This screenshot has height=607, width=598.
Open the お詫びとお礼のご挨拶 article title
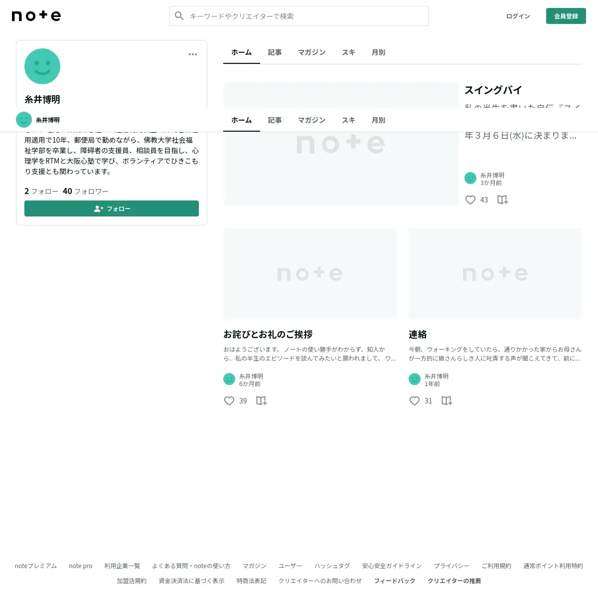(x=268, y=334)
